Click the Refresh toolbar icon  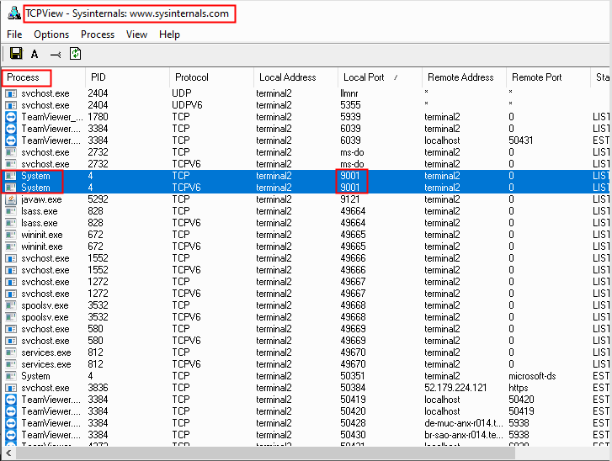[75, 54]
